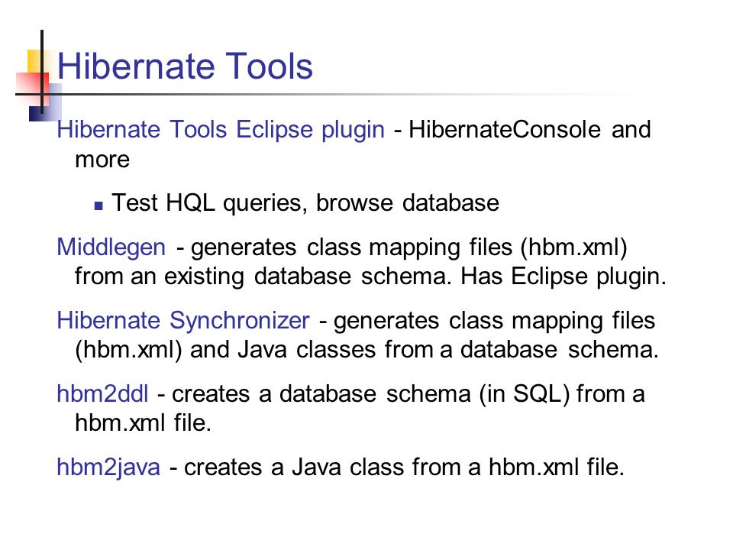
Task: Click the text Test HQL queries, browse database
Action: pyautogui.click(x=305, y=203)
